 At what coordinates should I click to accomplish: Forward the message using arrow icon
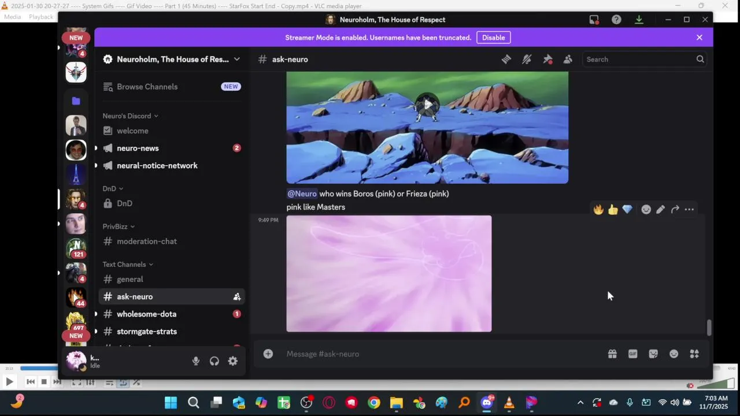(x=675, y=209)
